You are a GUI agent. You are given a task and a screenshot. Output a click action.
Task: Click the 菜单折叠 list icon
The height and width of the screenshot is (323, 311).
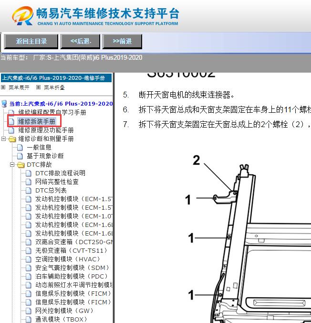(x=38, y=87)
